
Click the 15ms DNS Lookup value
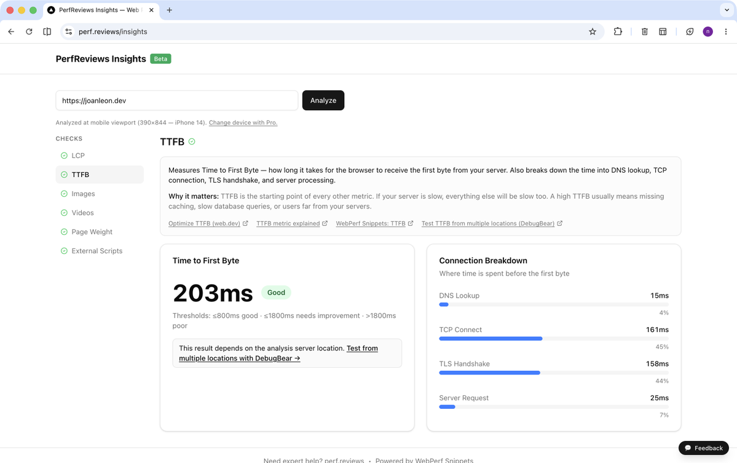pyautogui.click(x=660, y=296)
